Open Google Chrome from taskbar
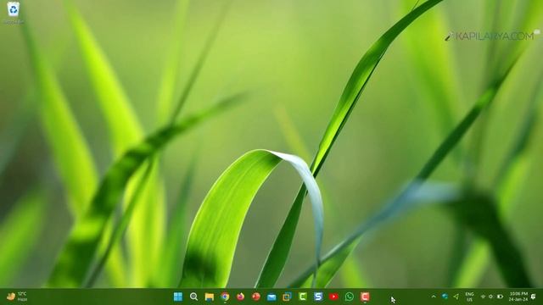 [x=225, y=297]
